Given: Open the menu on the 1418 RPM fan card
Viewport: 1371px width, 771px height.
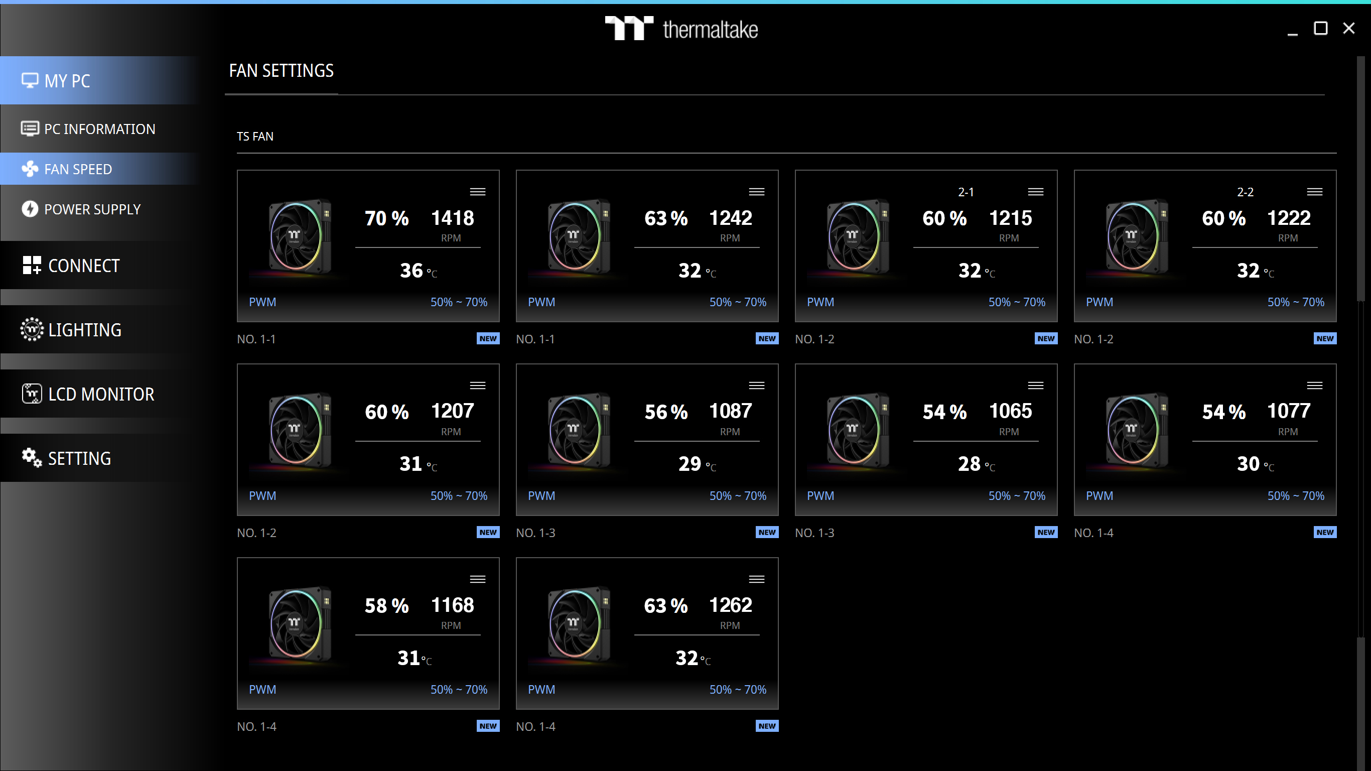Looking at the screenshot, I should click(477, 192).
